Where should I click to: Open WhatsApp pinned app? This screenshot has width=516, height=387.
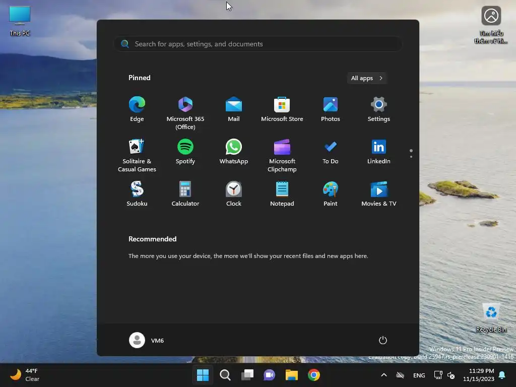tap(234, 152)
